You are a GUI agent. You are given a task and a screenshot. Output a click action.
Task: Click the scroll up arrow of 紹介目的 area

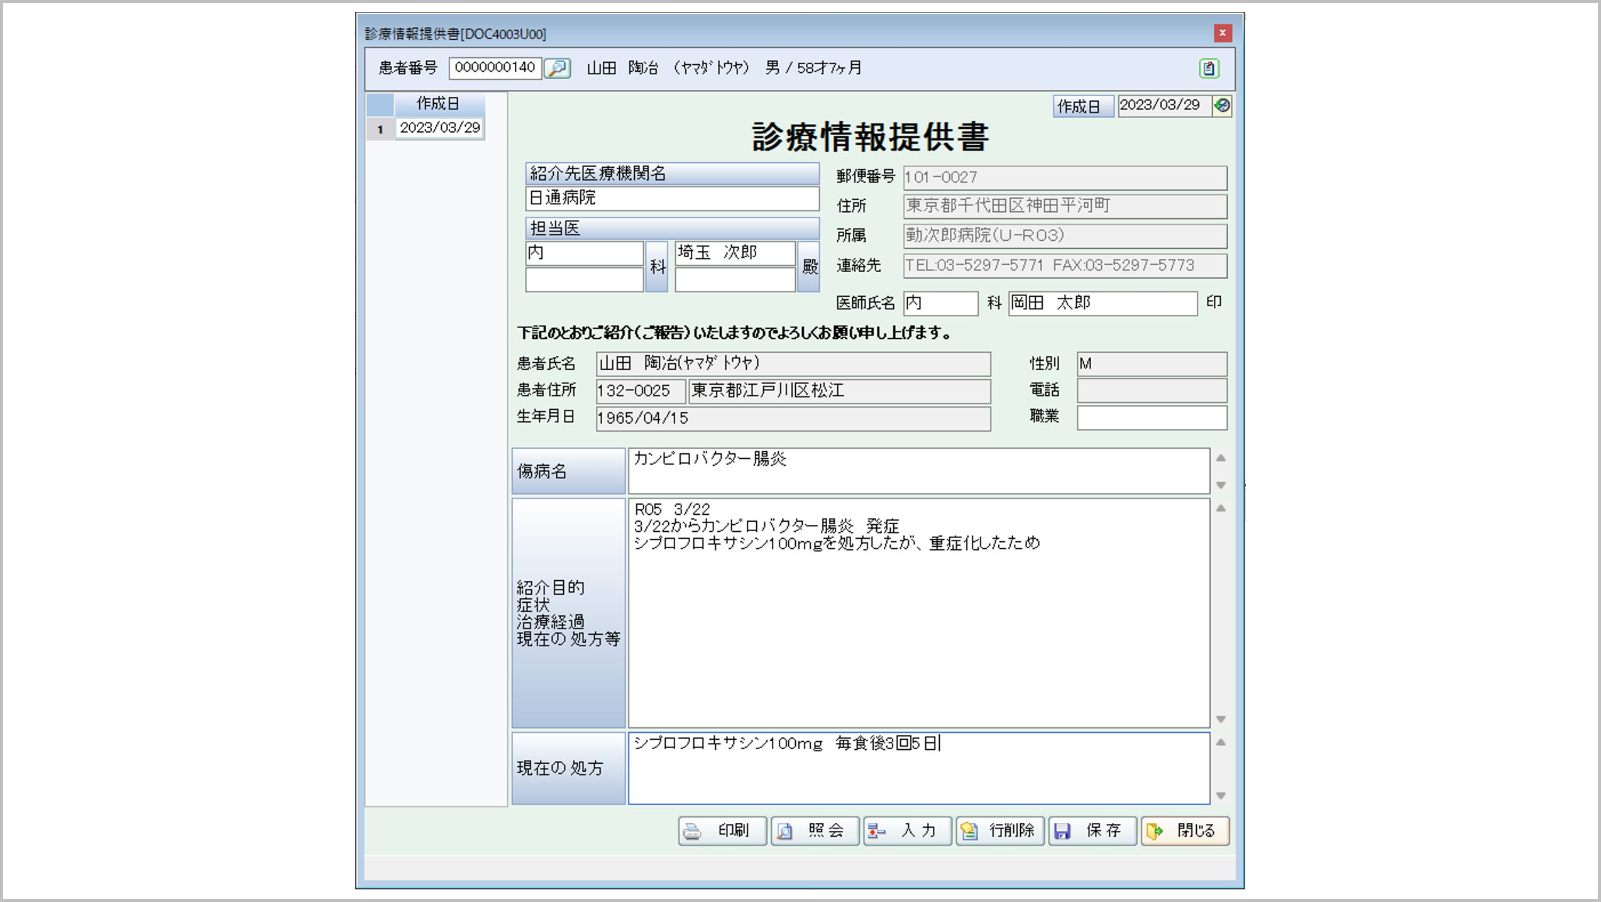[1221, 509]
